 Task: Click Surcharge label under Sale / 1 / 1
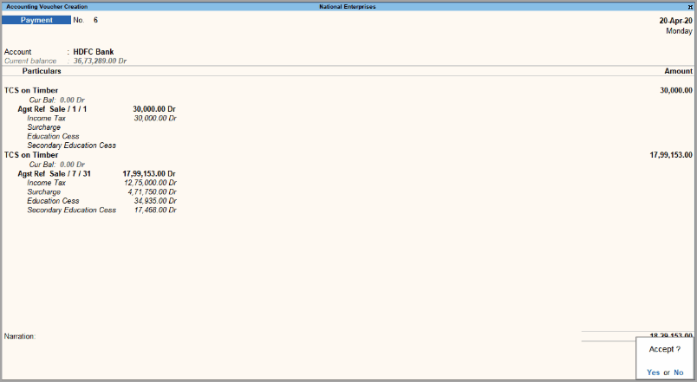43,127
